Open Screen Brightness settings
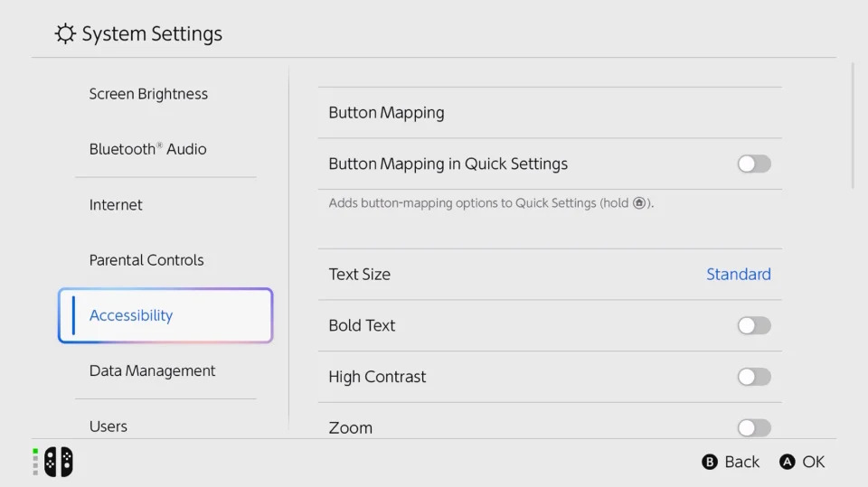The image size is (868, 487). tap(148, 94)
